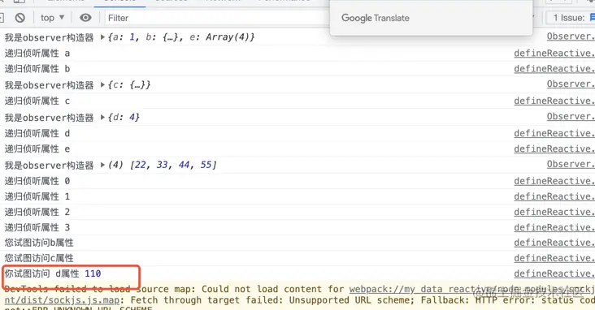Image resolution: width=595 pixels, height=310 pixels.
Task: Open the webpack://my_data_reactive source map link
Action: [x=471, y=289]
